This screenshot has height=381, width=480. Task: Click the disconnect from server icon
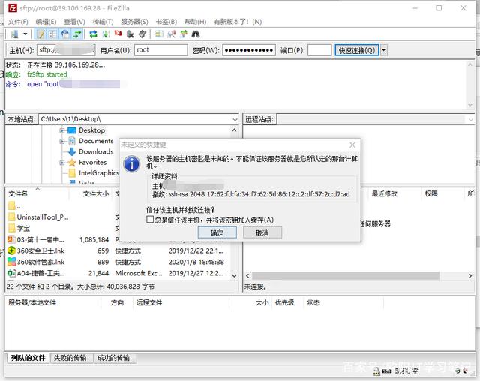(x=130, y=34)
